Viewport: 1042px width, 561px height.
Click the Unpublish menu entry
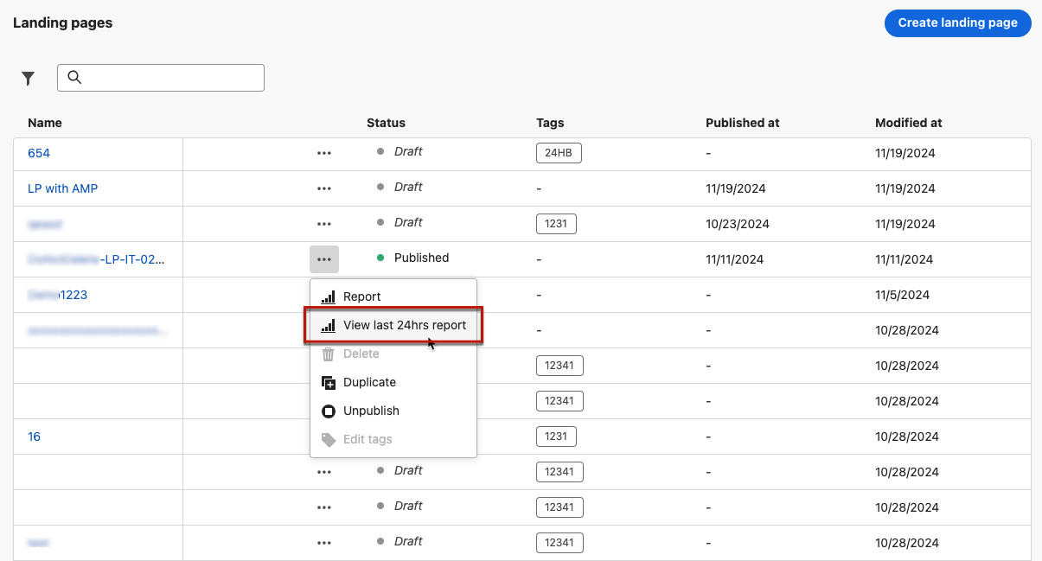(371, 411)
